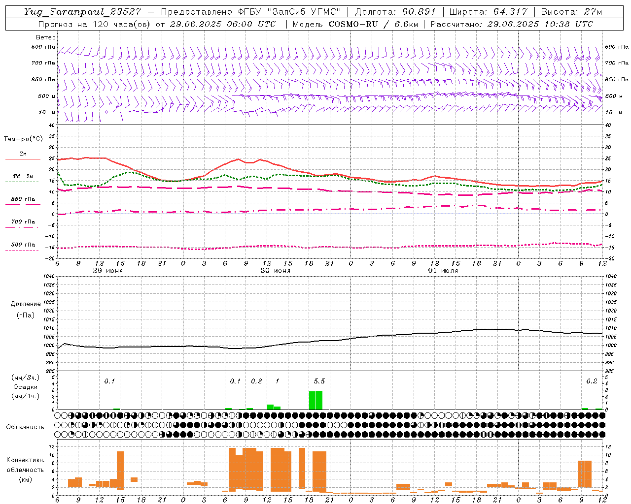Click the 1040 tick on left pressure axis
Viewport: 631px width, 504px height.
click(48, 277)
